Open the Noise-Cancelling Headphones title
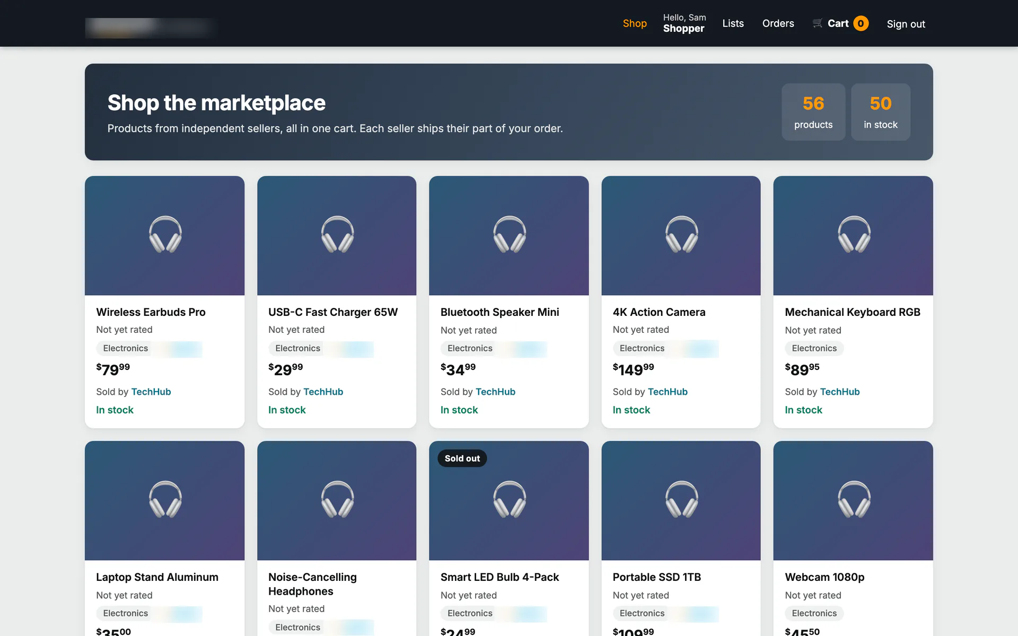1018x636 pixels. pyautogui.click(x=312, y=584)
